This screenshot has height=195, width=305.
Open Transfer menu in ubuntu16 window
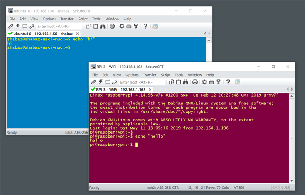67,19
